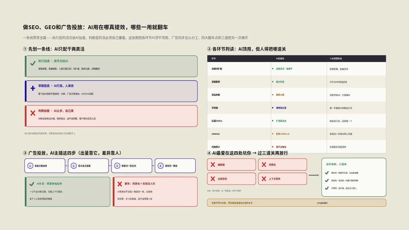Click the red X in the 上下文丢失 card

[264, 179]
